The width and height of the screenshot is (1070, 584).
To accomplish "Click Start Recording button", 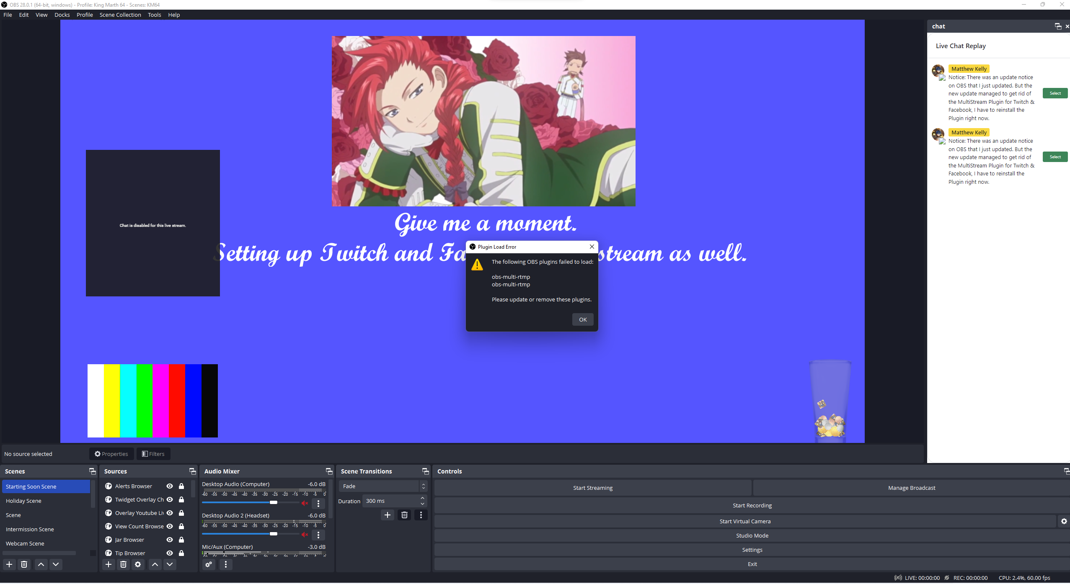I will (752, 505).
